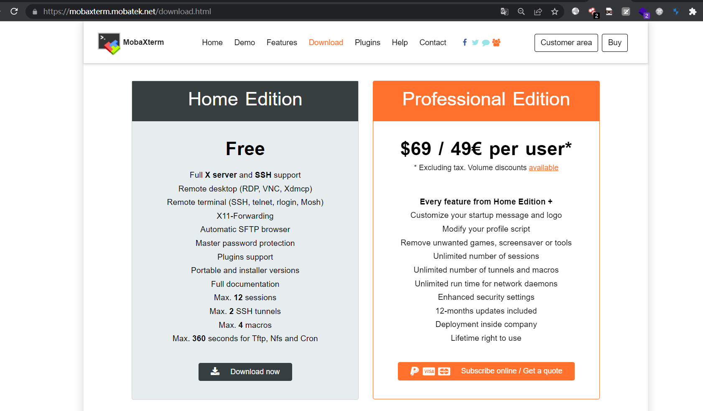Click 'Customize your startup message and logo' text
This screenshot has height=411, width=703.
pyautogui.click(x=486, y=215)
